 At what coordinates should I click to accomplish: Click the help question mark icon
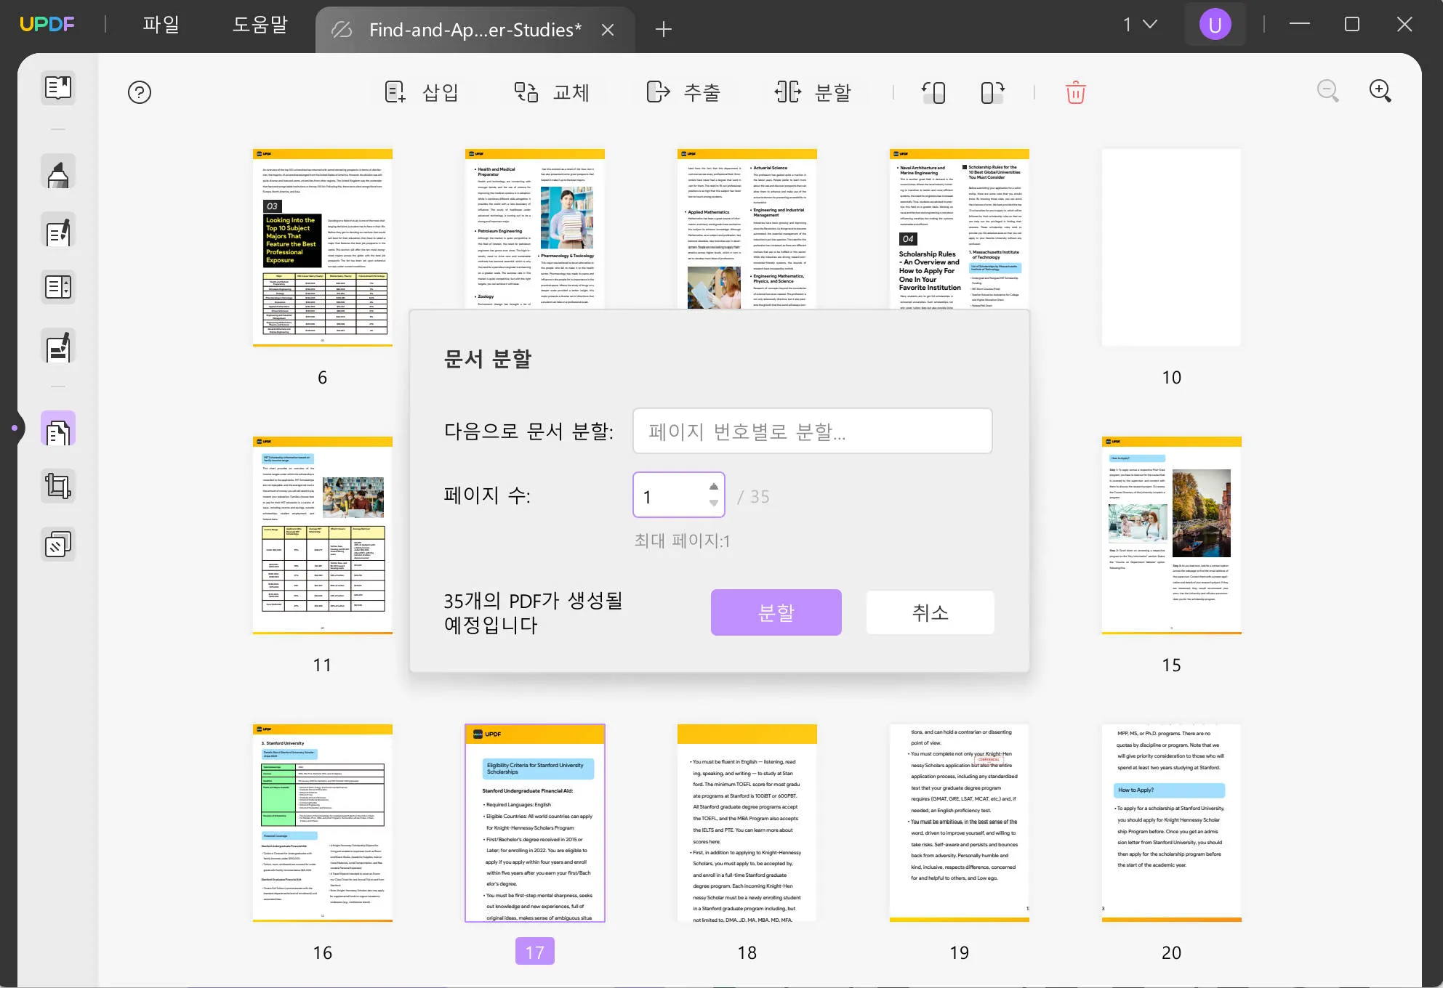click(x=140, y=92)
